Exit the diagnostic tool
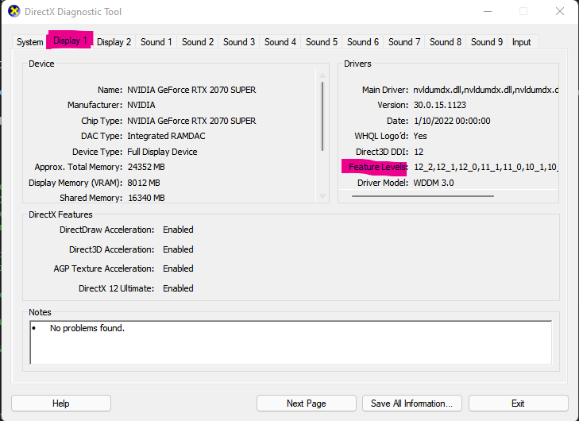Screen dimensions: 579x421 [x=518, y=404]
